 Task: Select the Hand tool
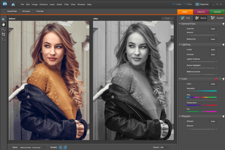point(3,24)
